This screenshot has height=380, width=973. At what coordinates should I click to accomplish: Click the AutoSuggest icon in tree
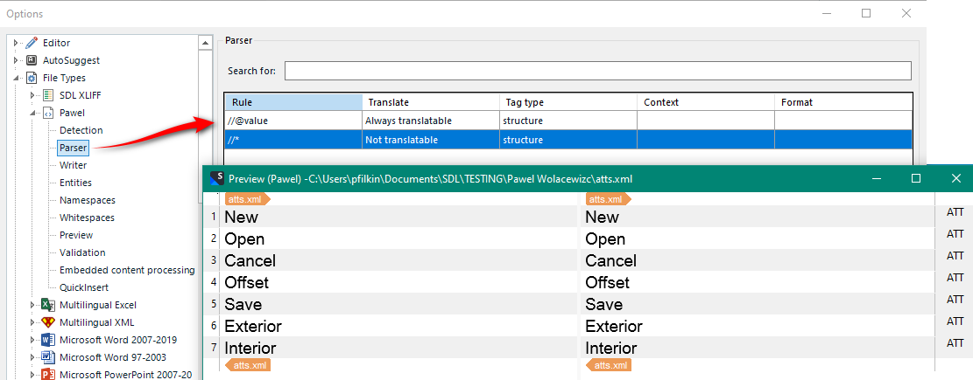coord(32,60)
